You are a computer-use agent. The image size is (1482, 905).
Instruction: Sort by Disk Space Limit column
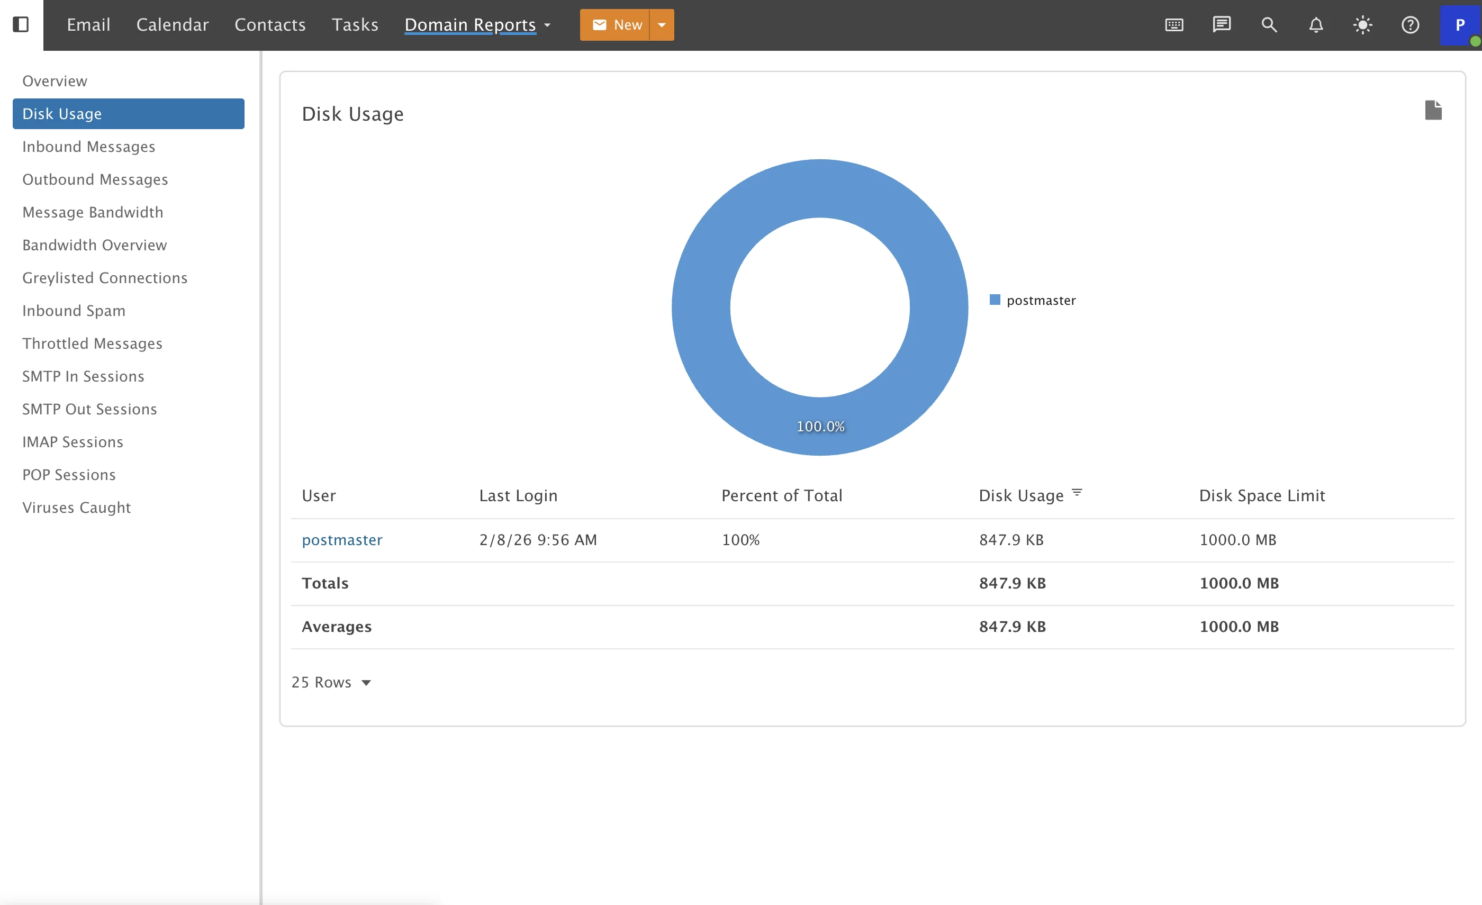[1262, 495]
